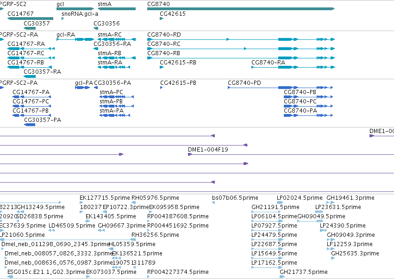Click the RP004227374.5prime EST label
Viewport: 394px width, 279px height.
[178, 272]
